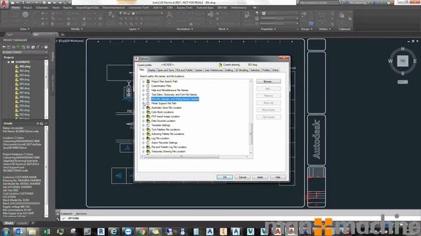
Task: Open Internet Explorer from the taskbar
Action: tap(114, 231)
